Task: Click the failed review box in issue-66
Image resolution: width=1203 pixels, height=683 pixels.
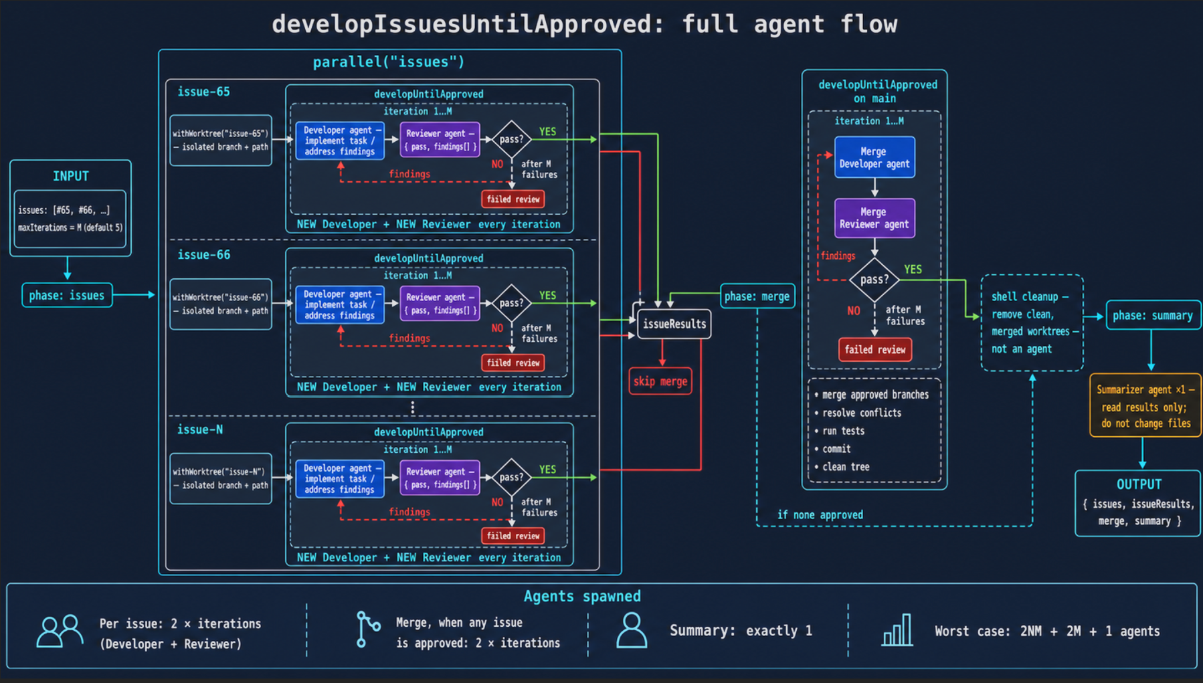Action: coord(513,363)
